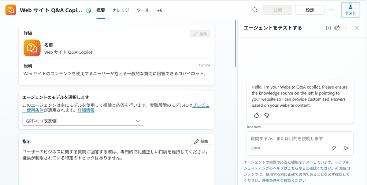Open the GPT-4.1 (既定値) model dropdown
367x185 pixels.
(x=83, y=121)
